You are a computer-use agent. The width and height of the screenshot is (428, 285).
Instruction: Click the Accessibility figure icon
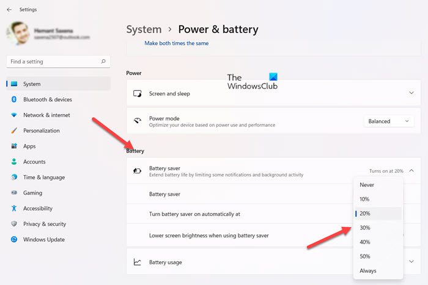(13, 208)
